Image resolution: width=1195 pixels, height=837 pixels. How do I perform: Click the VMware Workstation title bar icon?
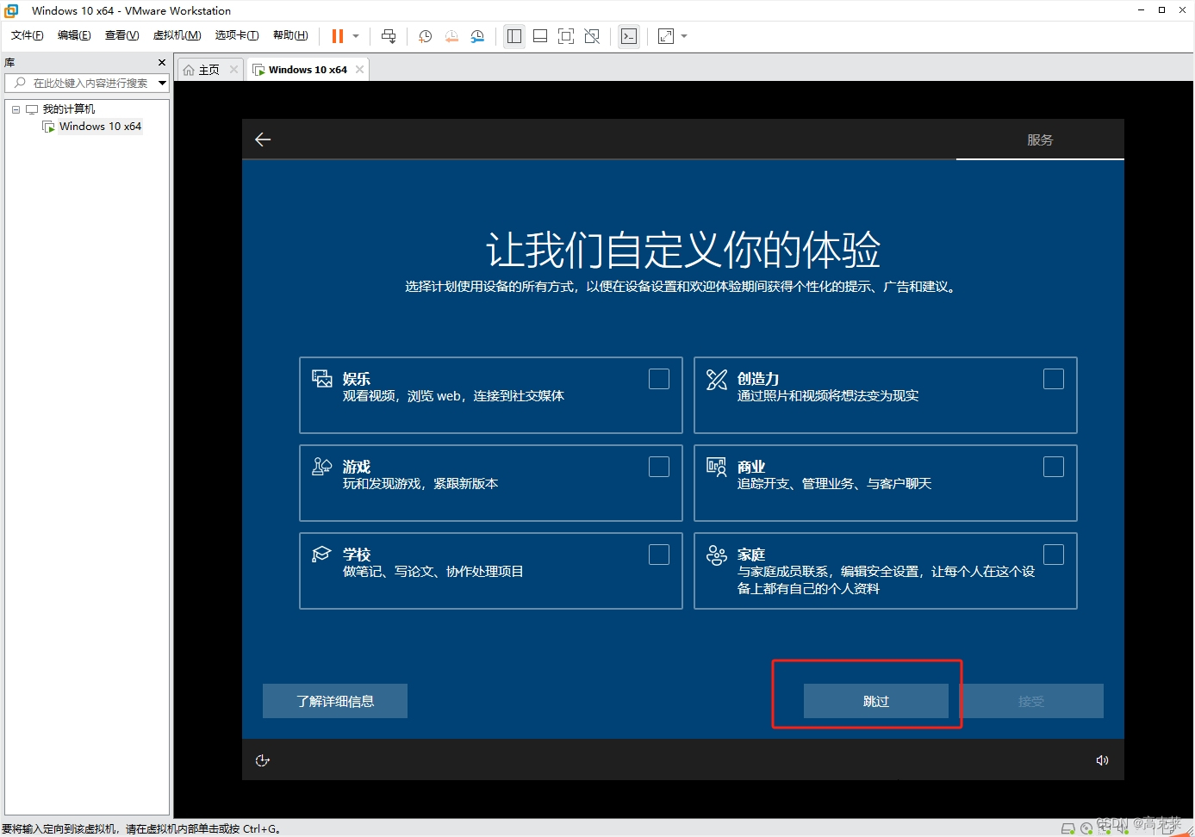click(11, 10)
